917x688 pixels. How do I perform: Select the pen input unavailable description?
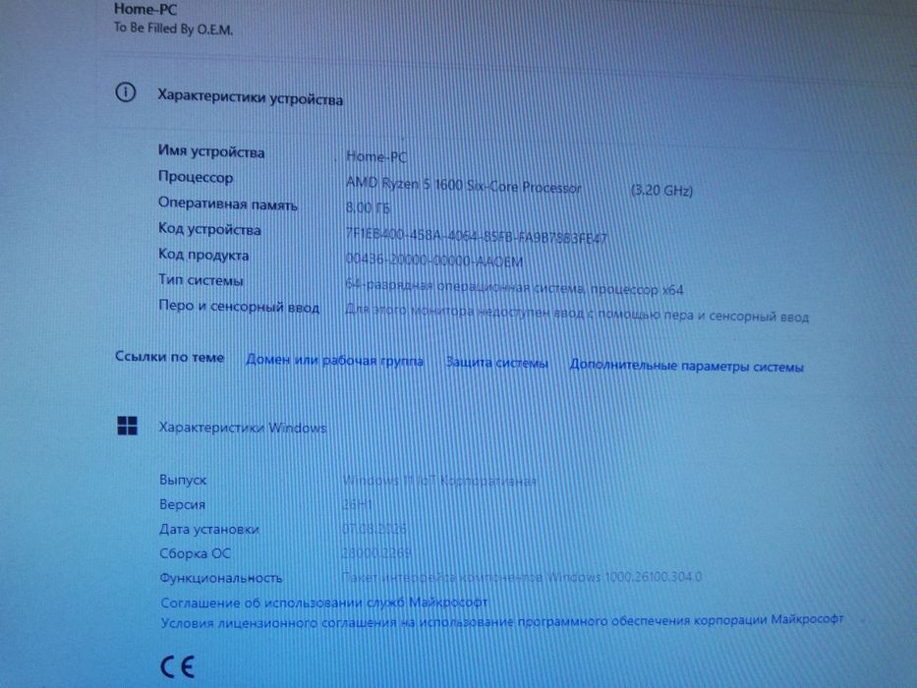[x=577, y=315]
